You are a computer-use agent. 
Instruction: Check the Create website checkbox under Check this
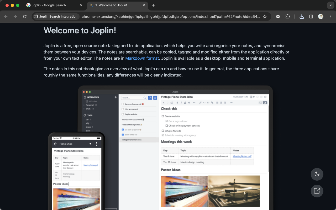pos(163,116)
